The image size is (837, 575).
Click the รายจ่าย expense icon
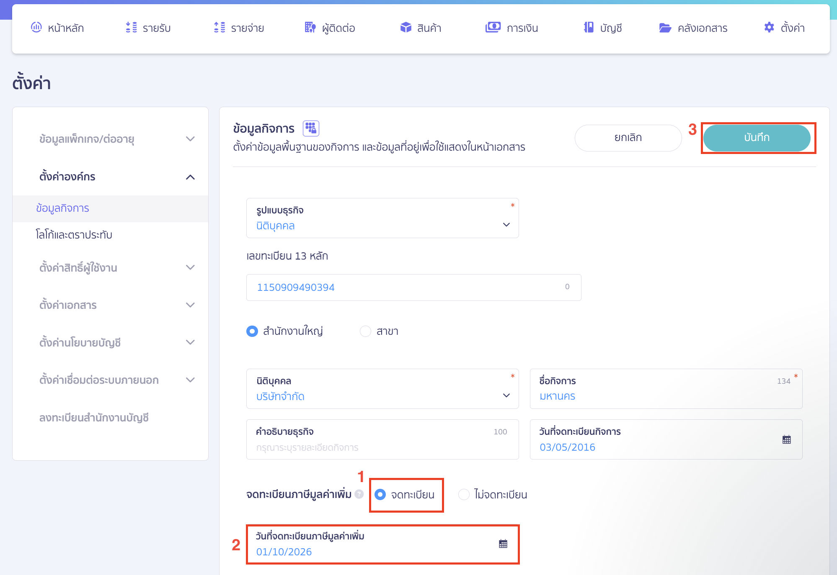click(220, 28)
